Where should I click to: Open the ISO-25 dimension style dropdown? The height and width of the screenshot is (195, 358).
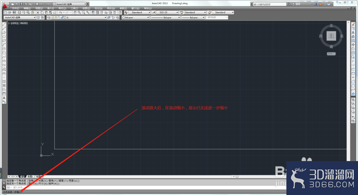168,12
